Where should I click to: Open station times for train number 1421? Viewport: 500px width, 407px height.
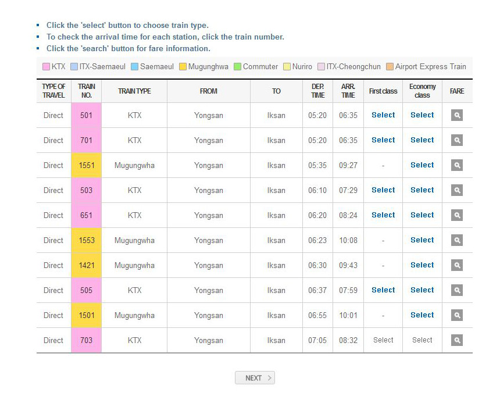click(x=86, y=265)
